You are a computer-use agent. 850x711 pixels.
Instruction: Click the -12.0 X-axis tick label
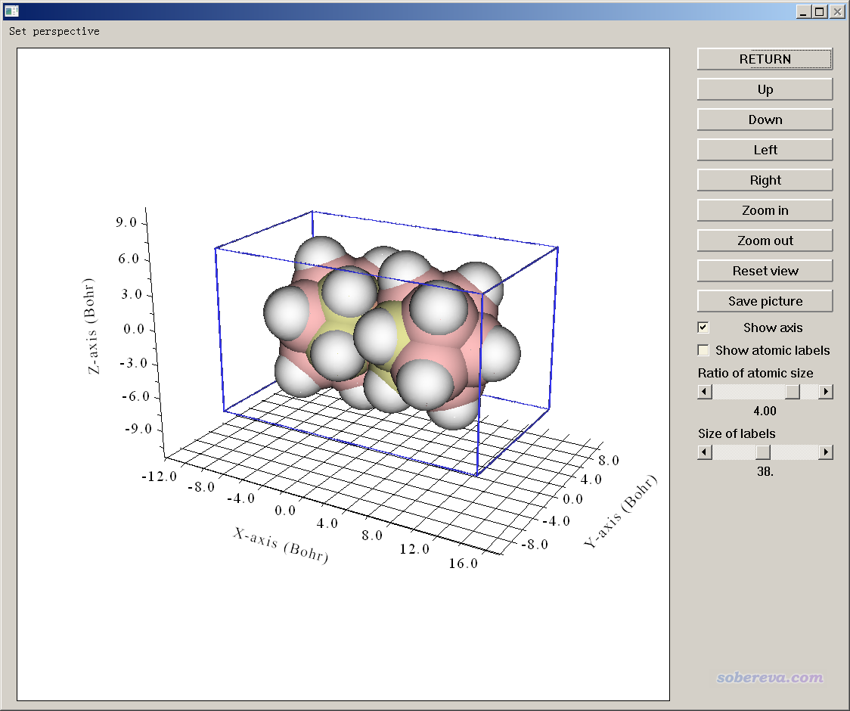point(159,477)
